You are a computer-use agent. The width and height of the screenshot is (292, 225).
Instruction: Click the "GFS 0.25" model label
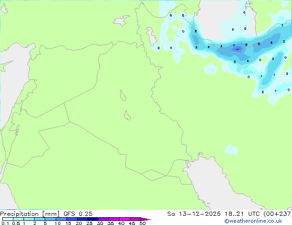pyautogui.click(x=78, y=214)
